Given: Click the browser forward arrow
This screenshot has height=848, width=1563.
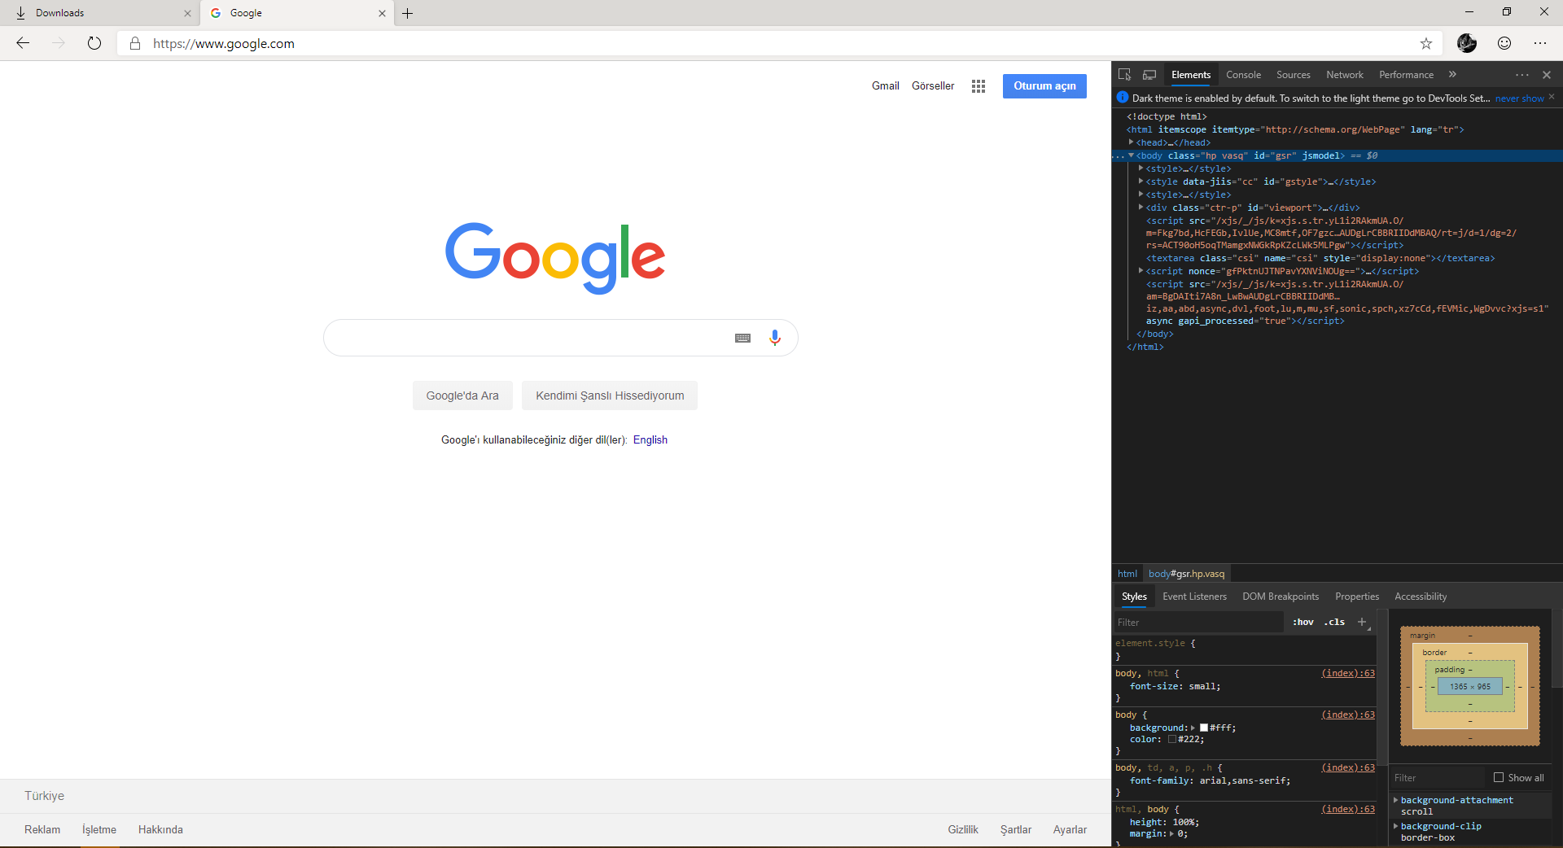Looking at the screenshot, I should click(x=59, y=43).
